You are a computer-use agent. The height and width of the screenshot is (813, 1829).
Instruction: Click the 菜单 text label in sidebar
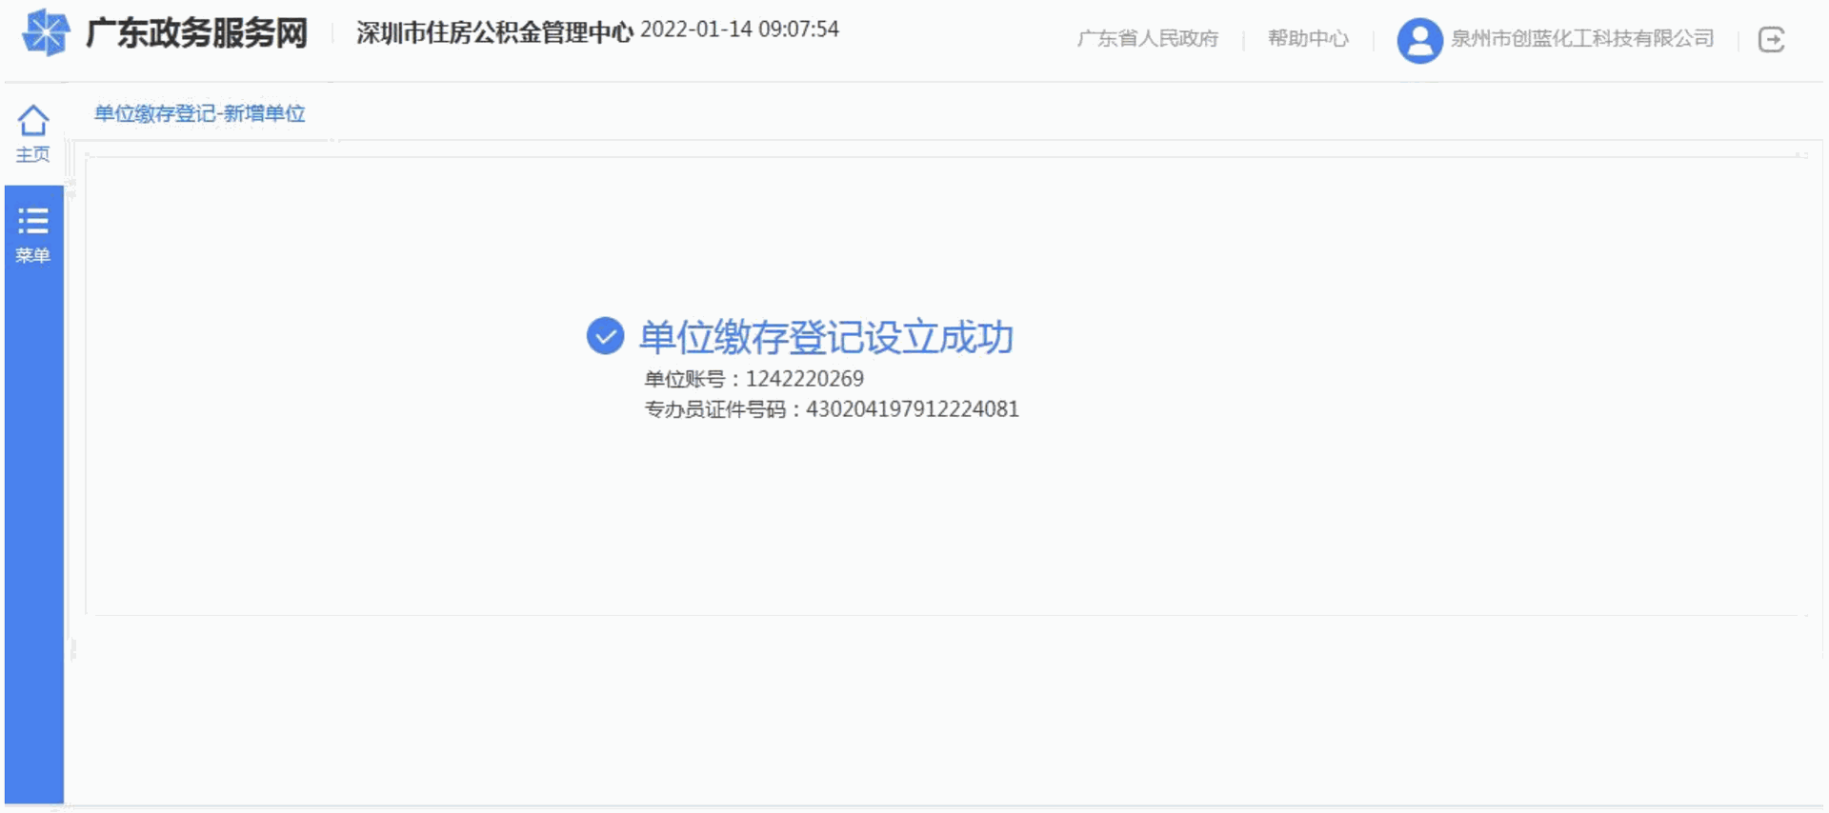[x=33, y=255]
